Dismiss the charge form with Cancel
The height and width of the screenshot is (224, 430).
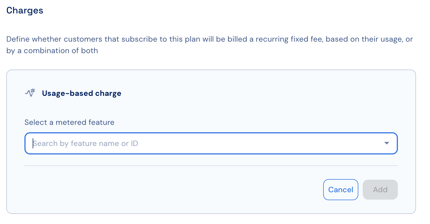pyautogui.click(x=340, y=189)
